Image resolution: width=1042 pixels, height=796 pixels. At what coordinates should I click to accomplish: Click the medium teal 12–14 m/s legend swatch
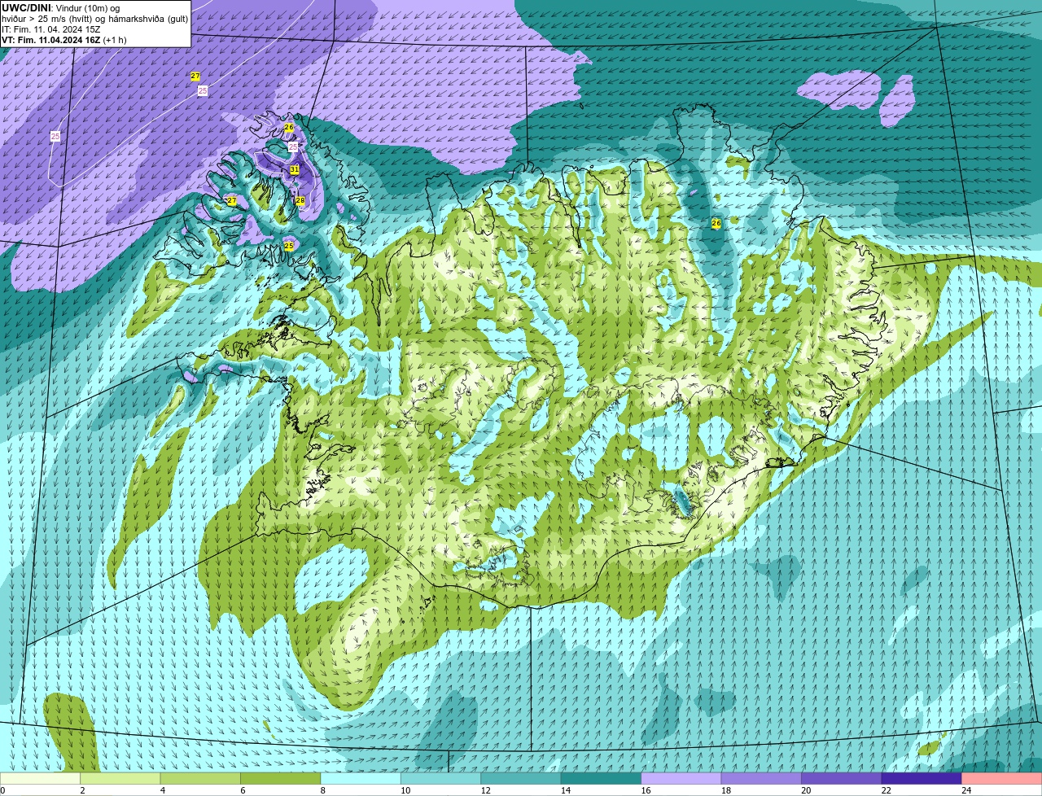[x=521, y=779]
